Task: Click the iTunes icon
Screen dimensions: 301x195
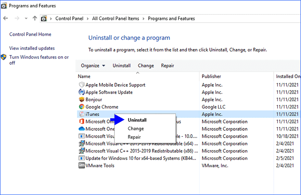Action: 82,114
